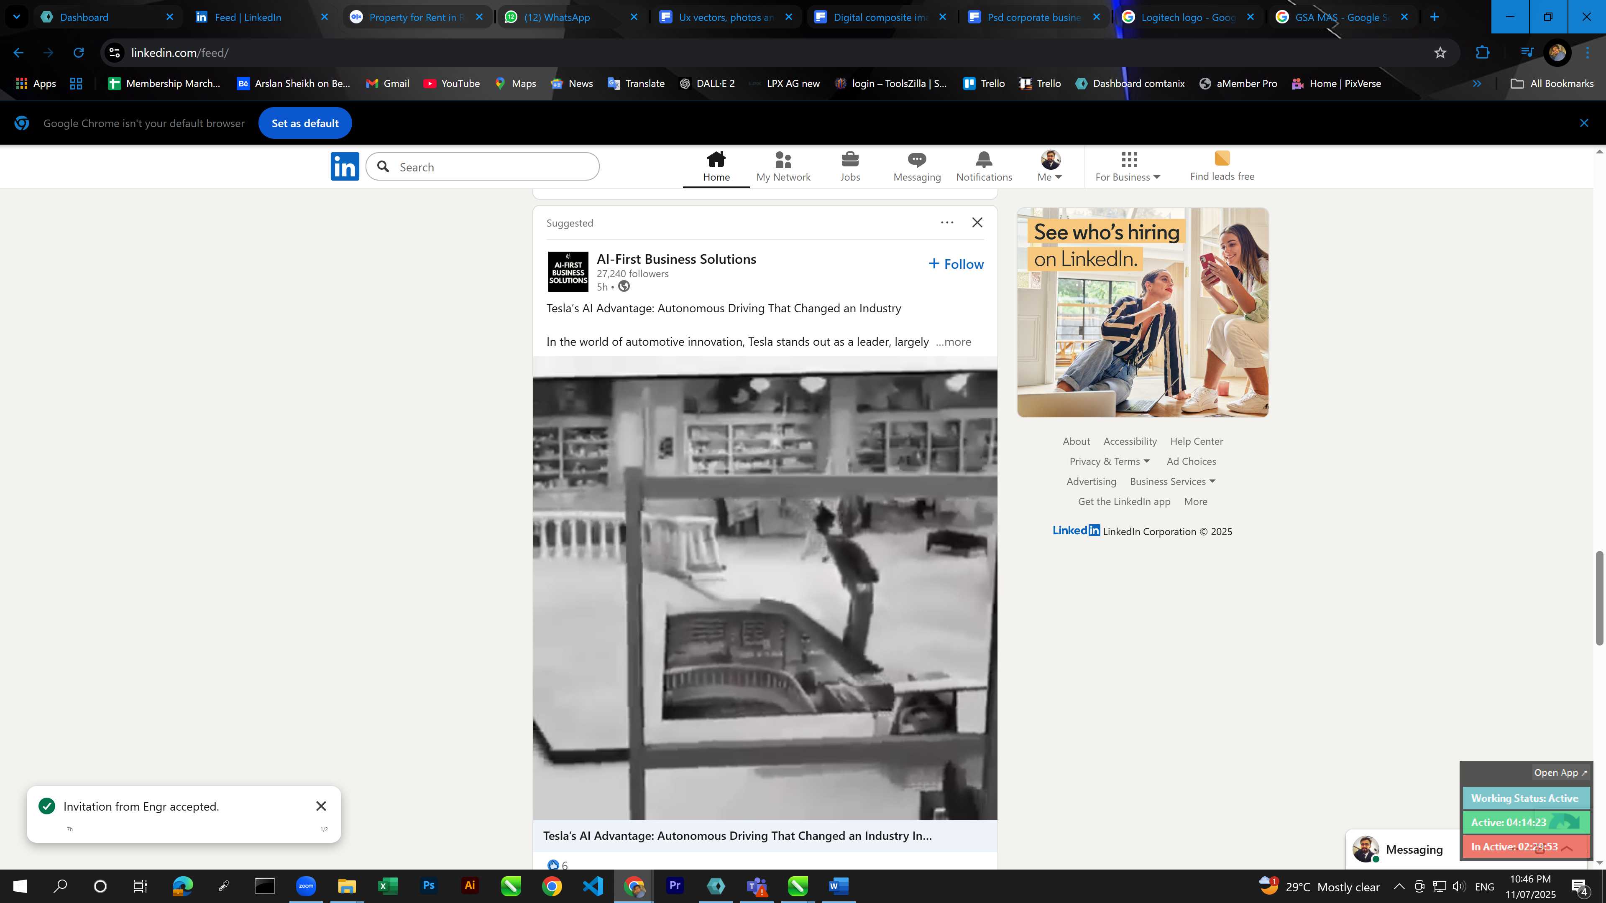
Task: Expand Privacy & Terms dropdown
Action: tap(1109, 461)
